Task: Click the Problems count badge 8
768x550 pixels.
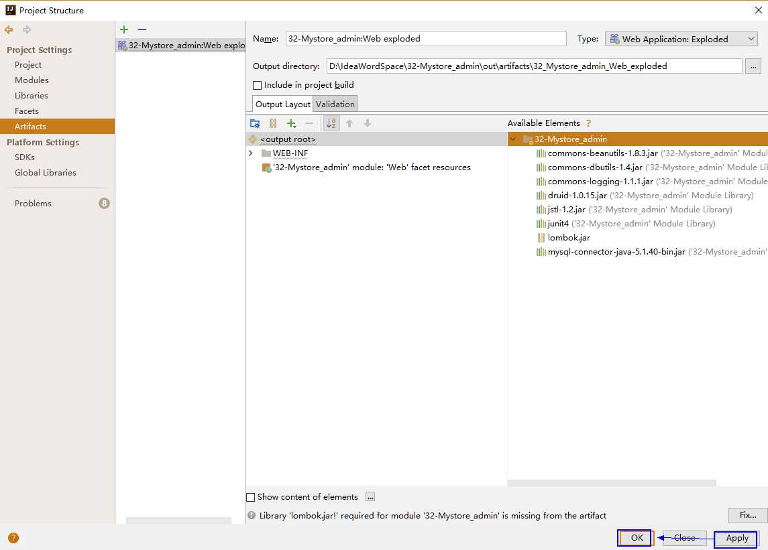Action: coord(104,203)
